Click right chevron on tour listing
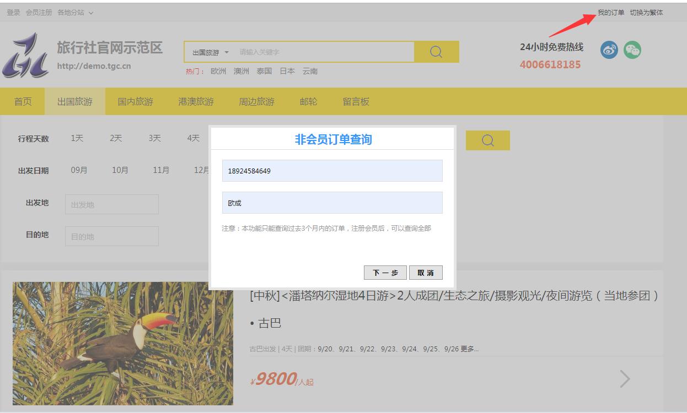687x413 pixels. [x=625, y=378]
